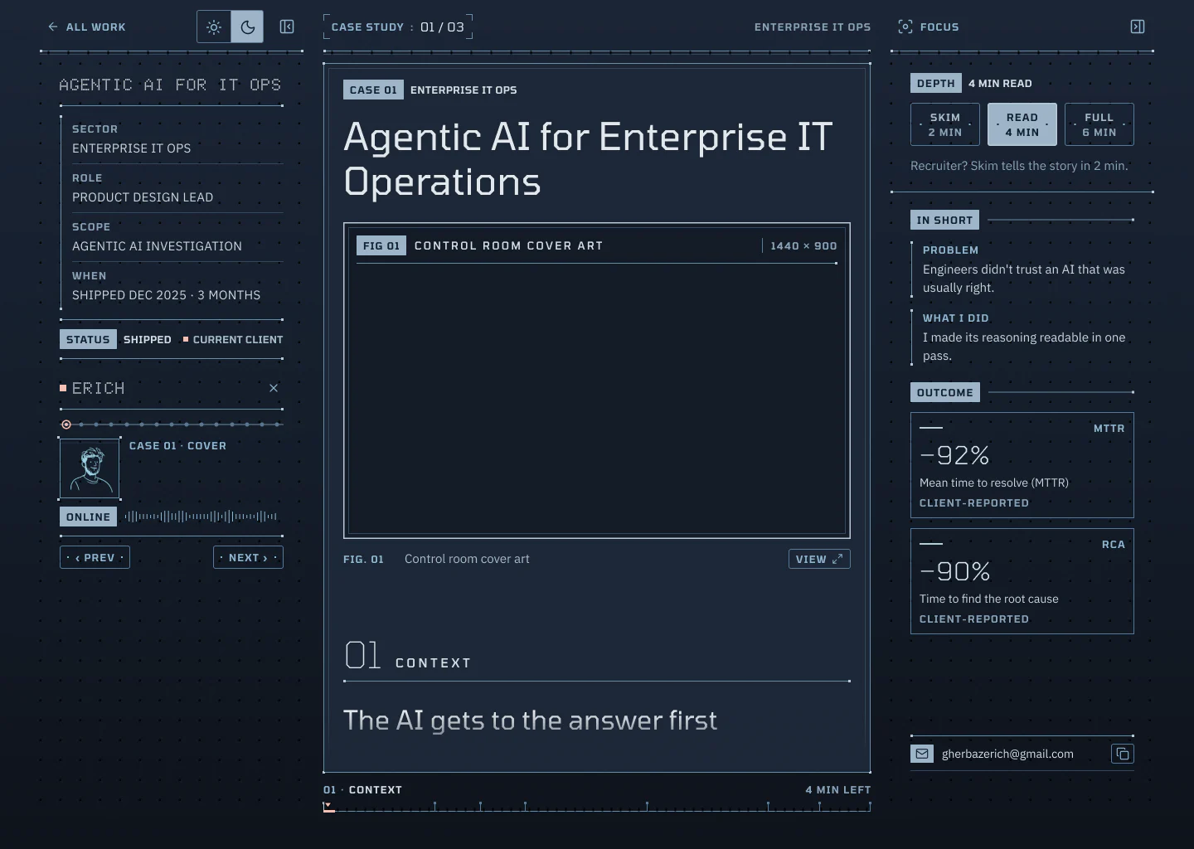Click the control room cover art figure
The width and height of the screenshot is (1194, 849).
pyautogui.click(x=597, y=381)
